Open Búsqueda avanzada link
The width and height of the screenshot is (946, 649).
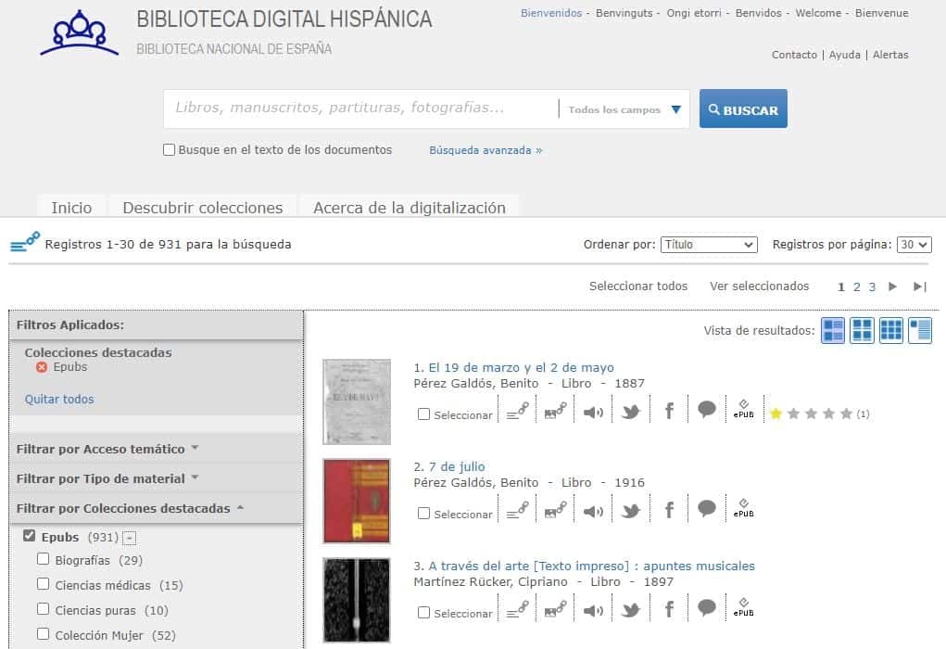pos(486,150)
